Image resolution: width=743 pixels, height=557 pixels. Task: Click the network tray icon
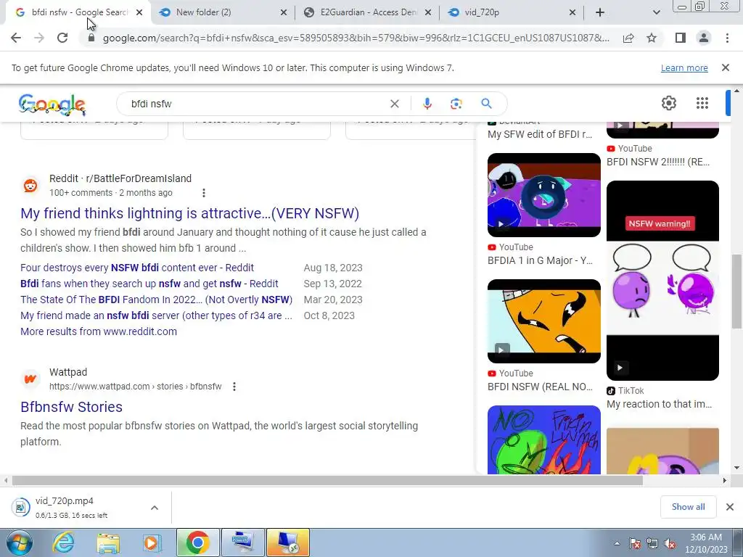[x=652, y=544]
